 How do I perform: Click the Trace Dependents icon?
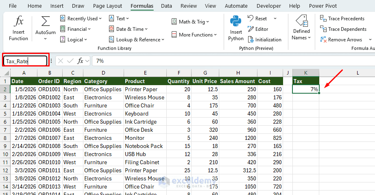point(323,29)
